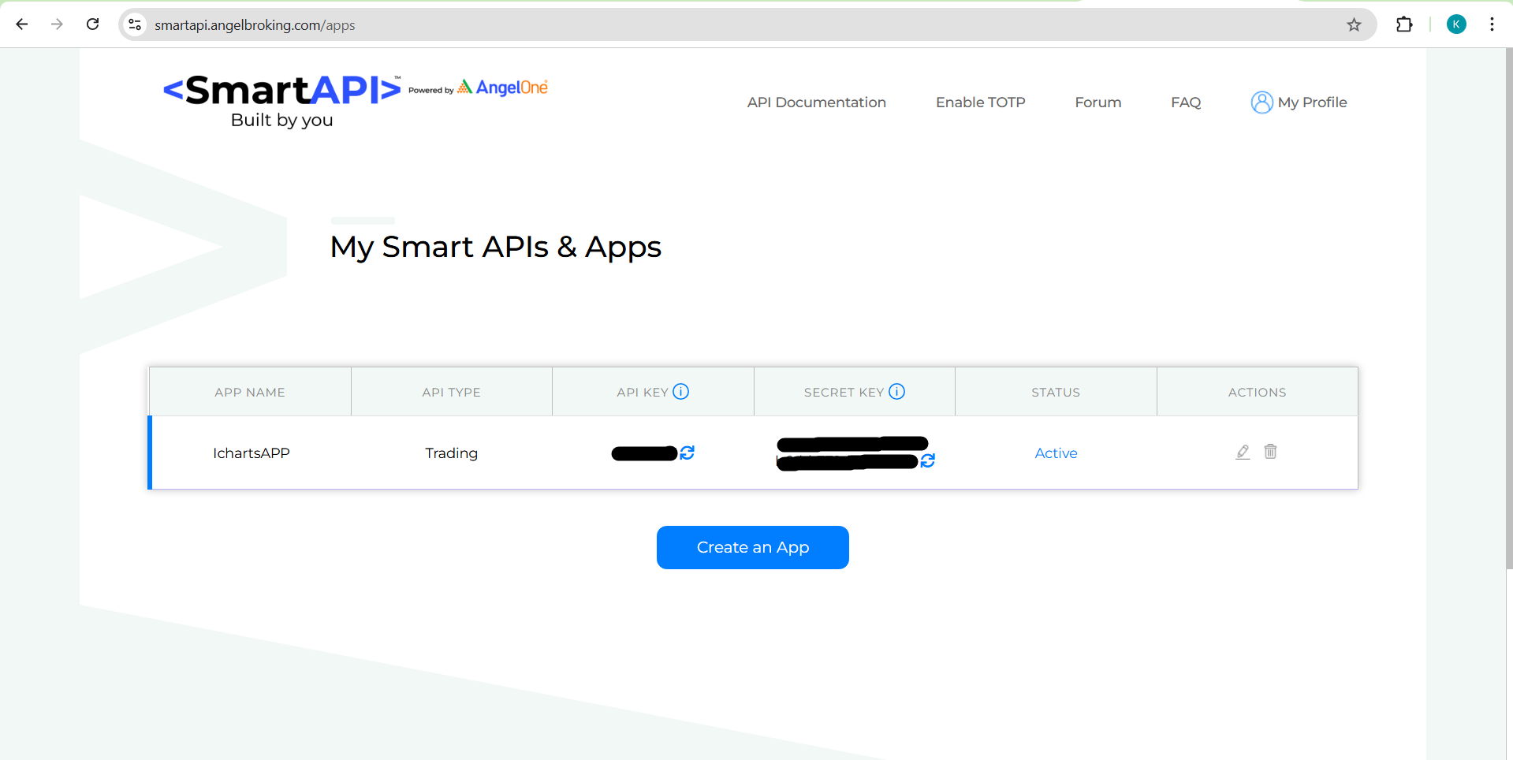This screenshot has width=1513, height=760.
Task: Regenerate the API key for IchartsAPP
Action: 686,453
